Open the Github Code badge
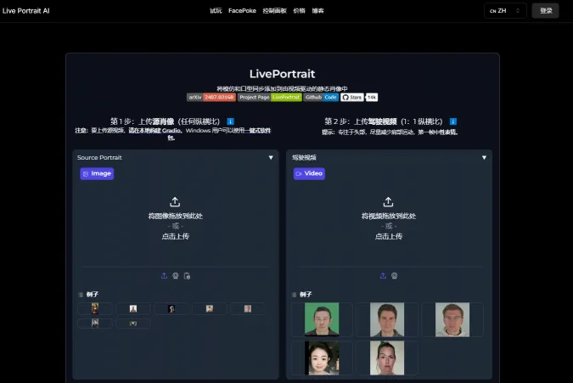 321,97
